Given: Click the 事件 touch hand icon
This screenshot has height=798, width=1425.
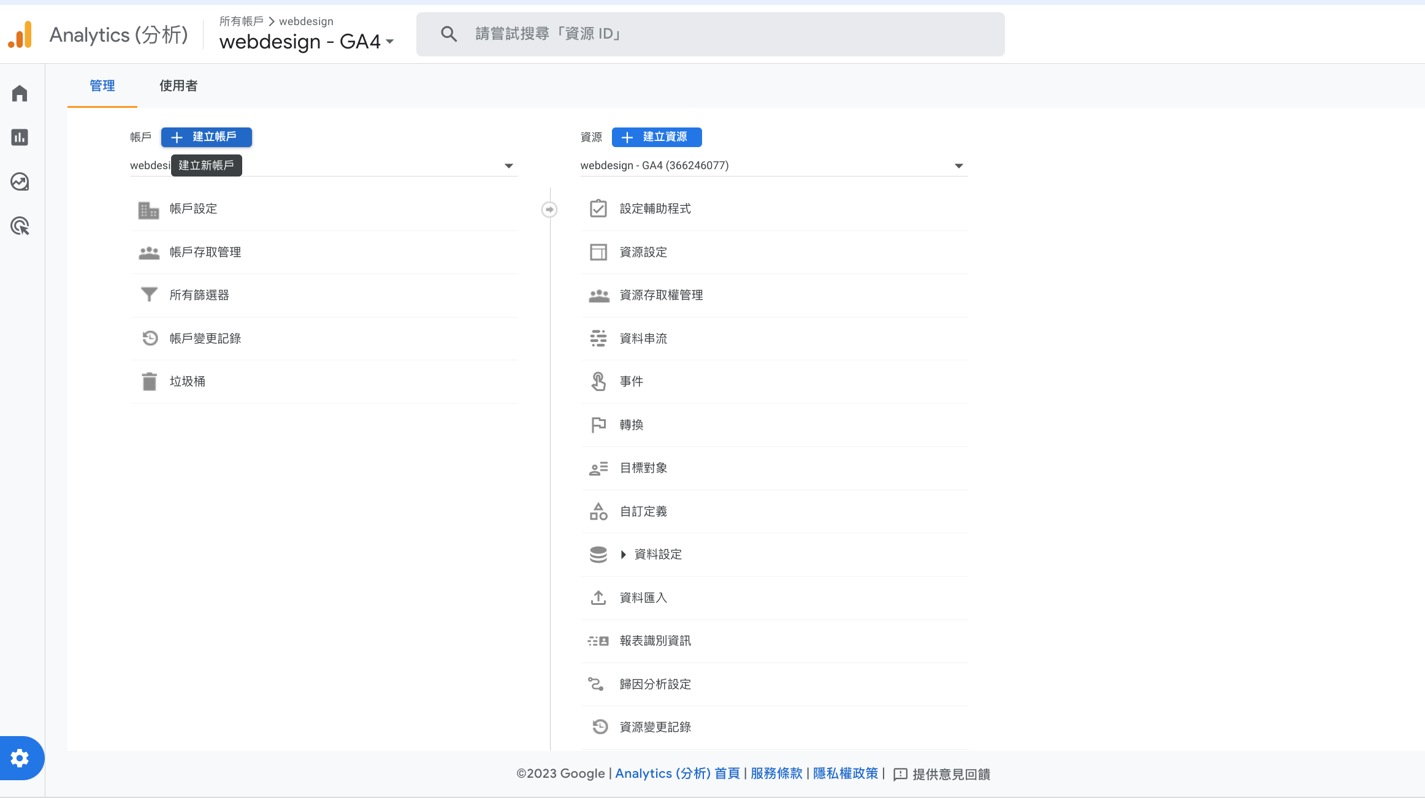Looking at the screenshot, I should click(x=598, y=382).
